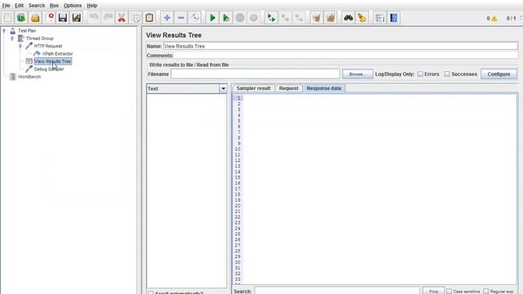
Task: Open the Search menu
Action: pos(37,6)
